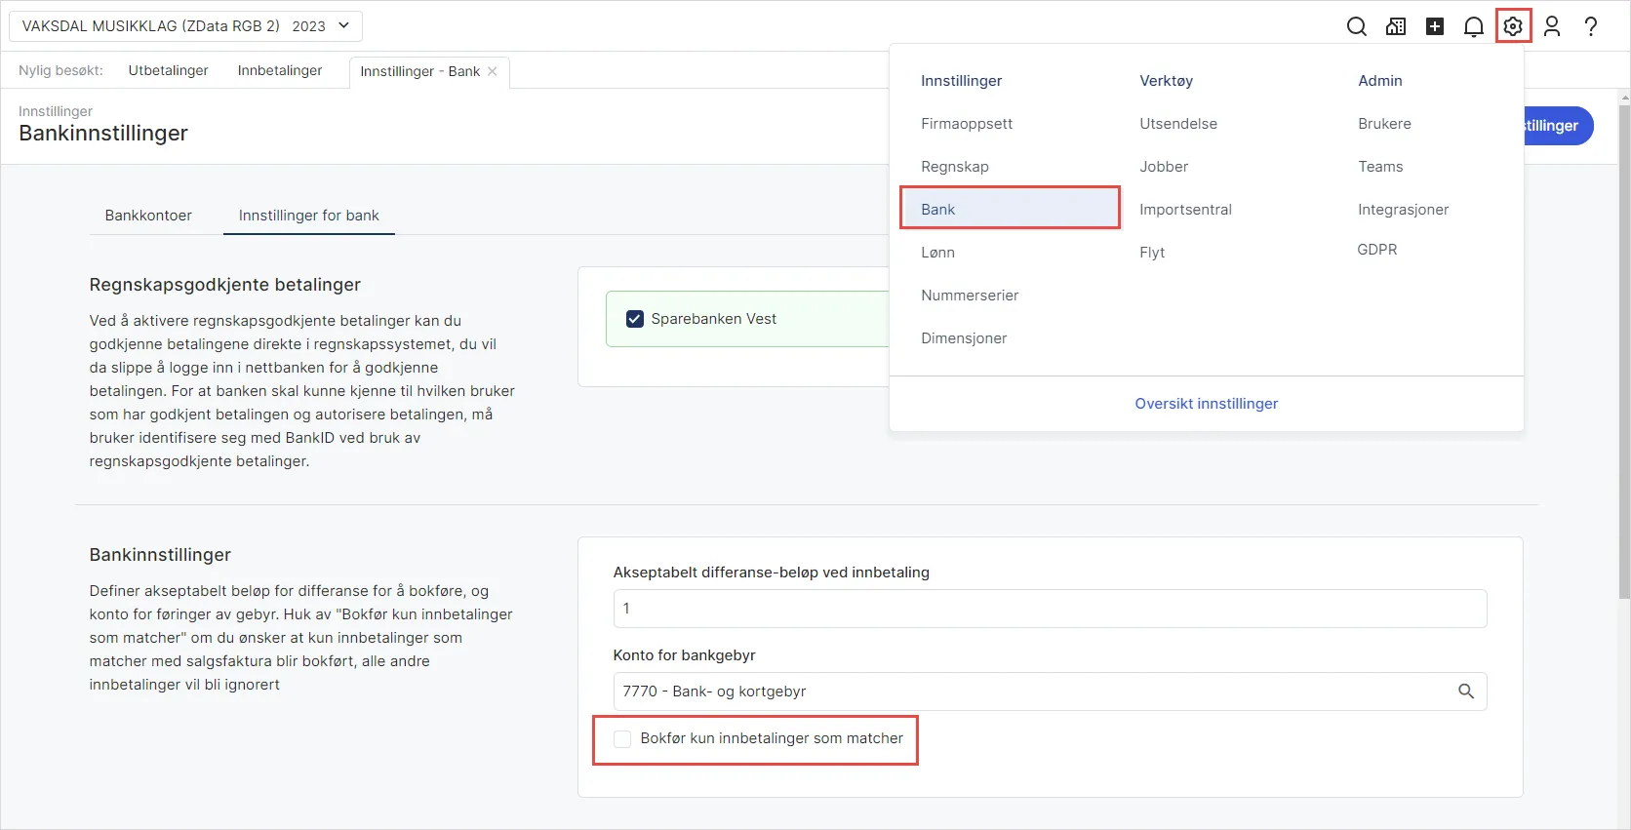The height and width of the screenshot is (830, 1631).
Task: Open Integrasjoner under Admin
Action: pyautogui.click(x=1403, y=210)
